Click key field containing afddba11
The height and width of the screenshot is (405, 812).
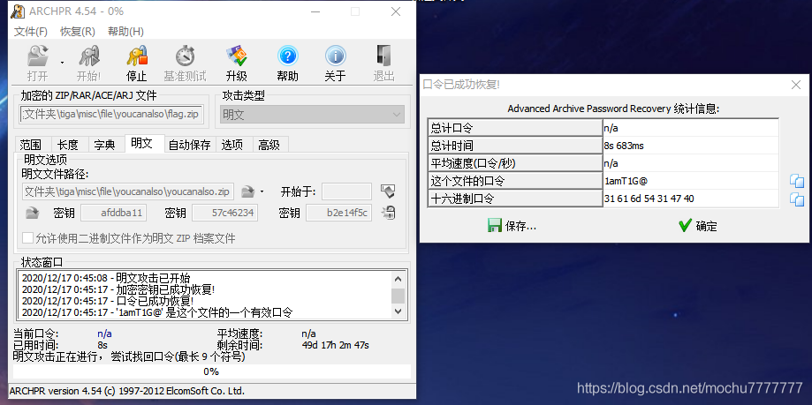click(113, 213)
